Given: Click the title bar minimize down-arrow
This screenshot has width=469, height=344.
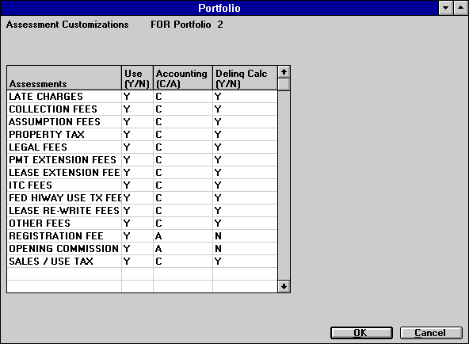Looking at the screenshot, I should (446, 8).
